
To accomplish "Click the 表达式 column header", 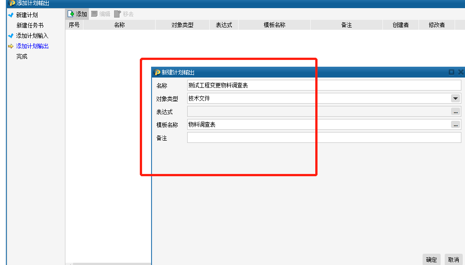I will coord(224,25).
